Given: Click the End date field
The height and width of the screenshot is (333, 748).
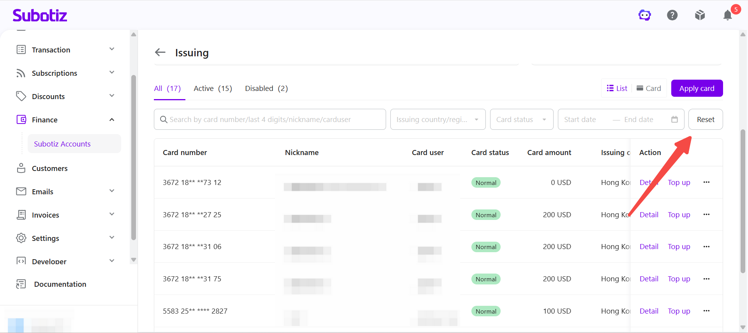Looking at the screenshot, I should (x=639, y=119).
